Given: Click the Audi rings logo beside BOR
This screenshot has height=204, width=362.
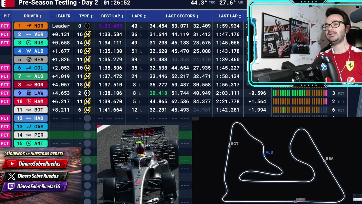Looking at the screenshot, I should 29,85.
